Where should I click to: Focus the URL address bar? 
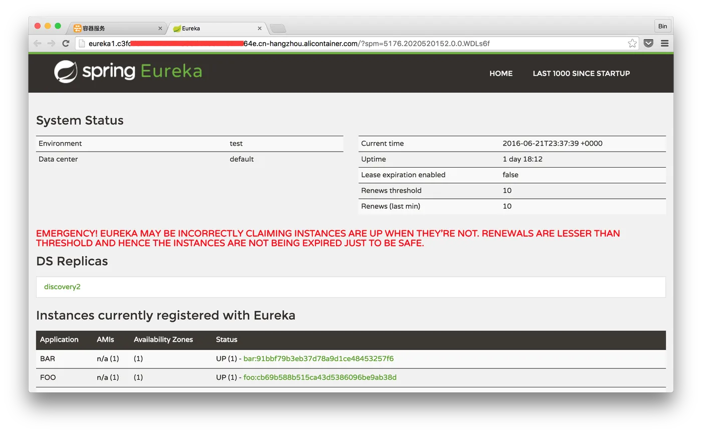[356, 44]
